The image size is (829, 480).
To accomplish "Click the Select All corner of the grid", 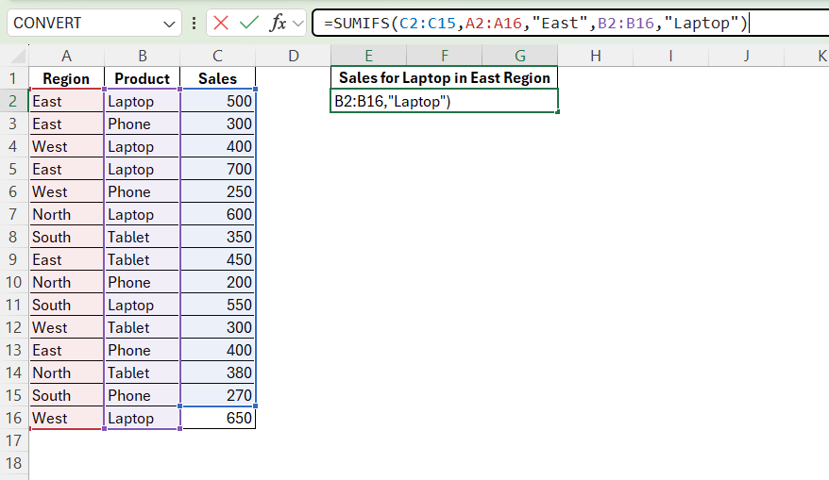I will click(14, 57).
